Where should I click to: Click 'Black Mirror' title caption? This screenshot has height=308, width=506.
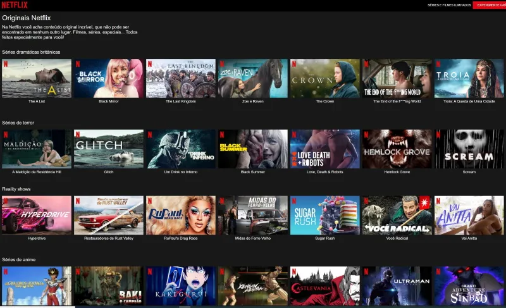coord(109,101)
